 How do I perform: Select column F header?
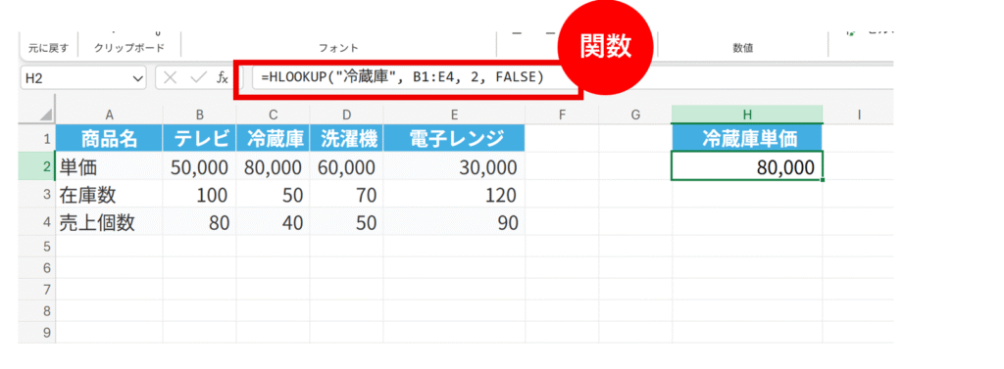click(x=562, y=115)
